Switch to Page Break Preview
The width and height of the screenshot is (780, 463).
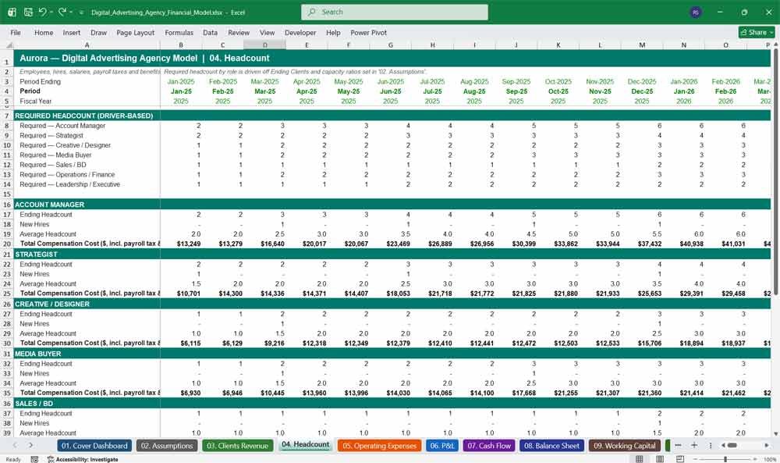(x=680, y=458)
